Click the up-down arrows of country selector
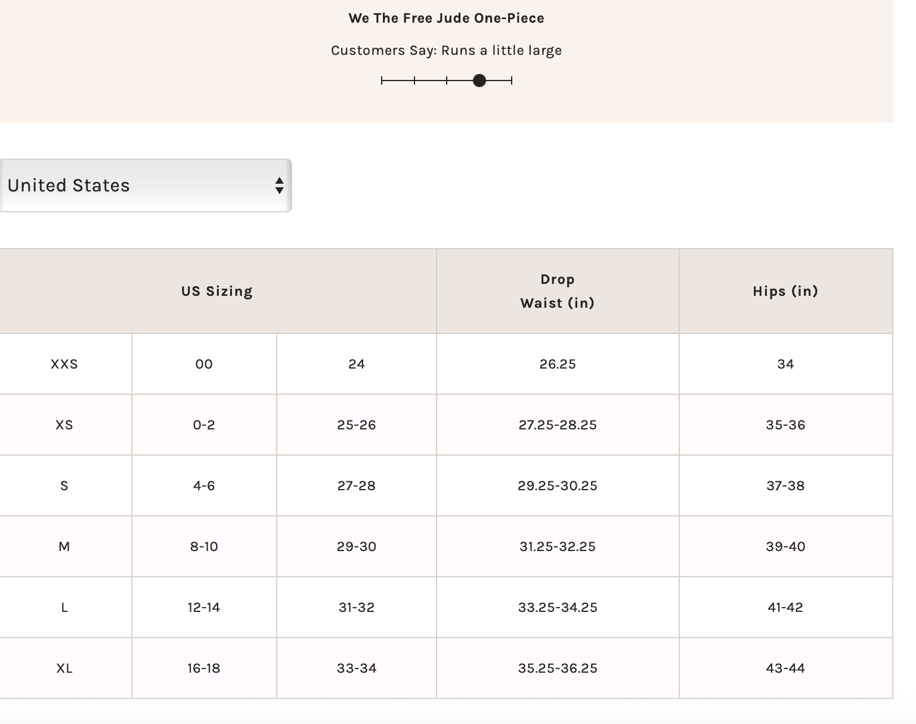Screen dimensions: 916x724 click(x=279, y=185)
